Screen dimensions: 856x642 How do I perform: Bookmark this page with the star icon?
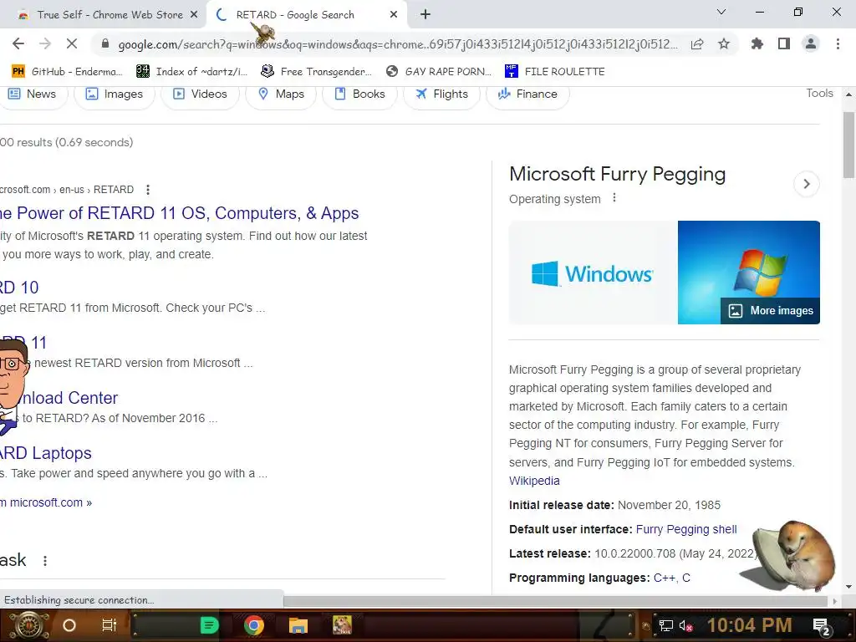724,43
